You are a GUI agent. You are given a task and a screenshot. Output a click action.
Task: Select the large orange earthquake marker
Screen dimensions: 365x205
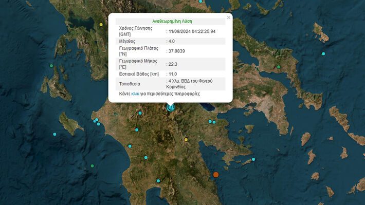(x=216, y=175)
